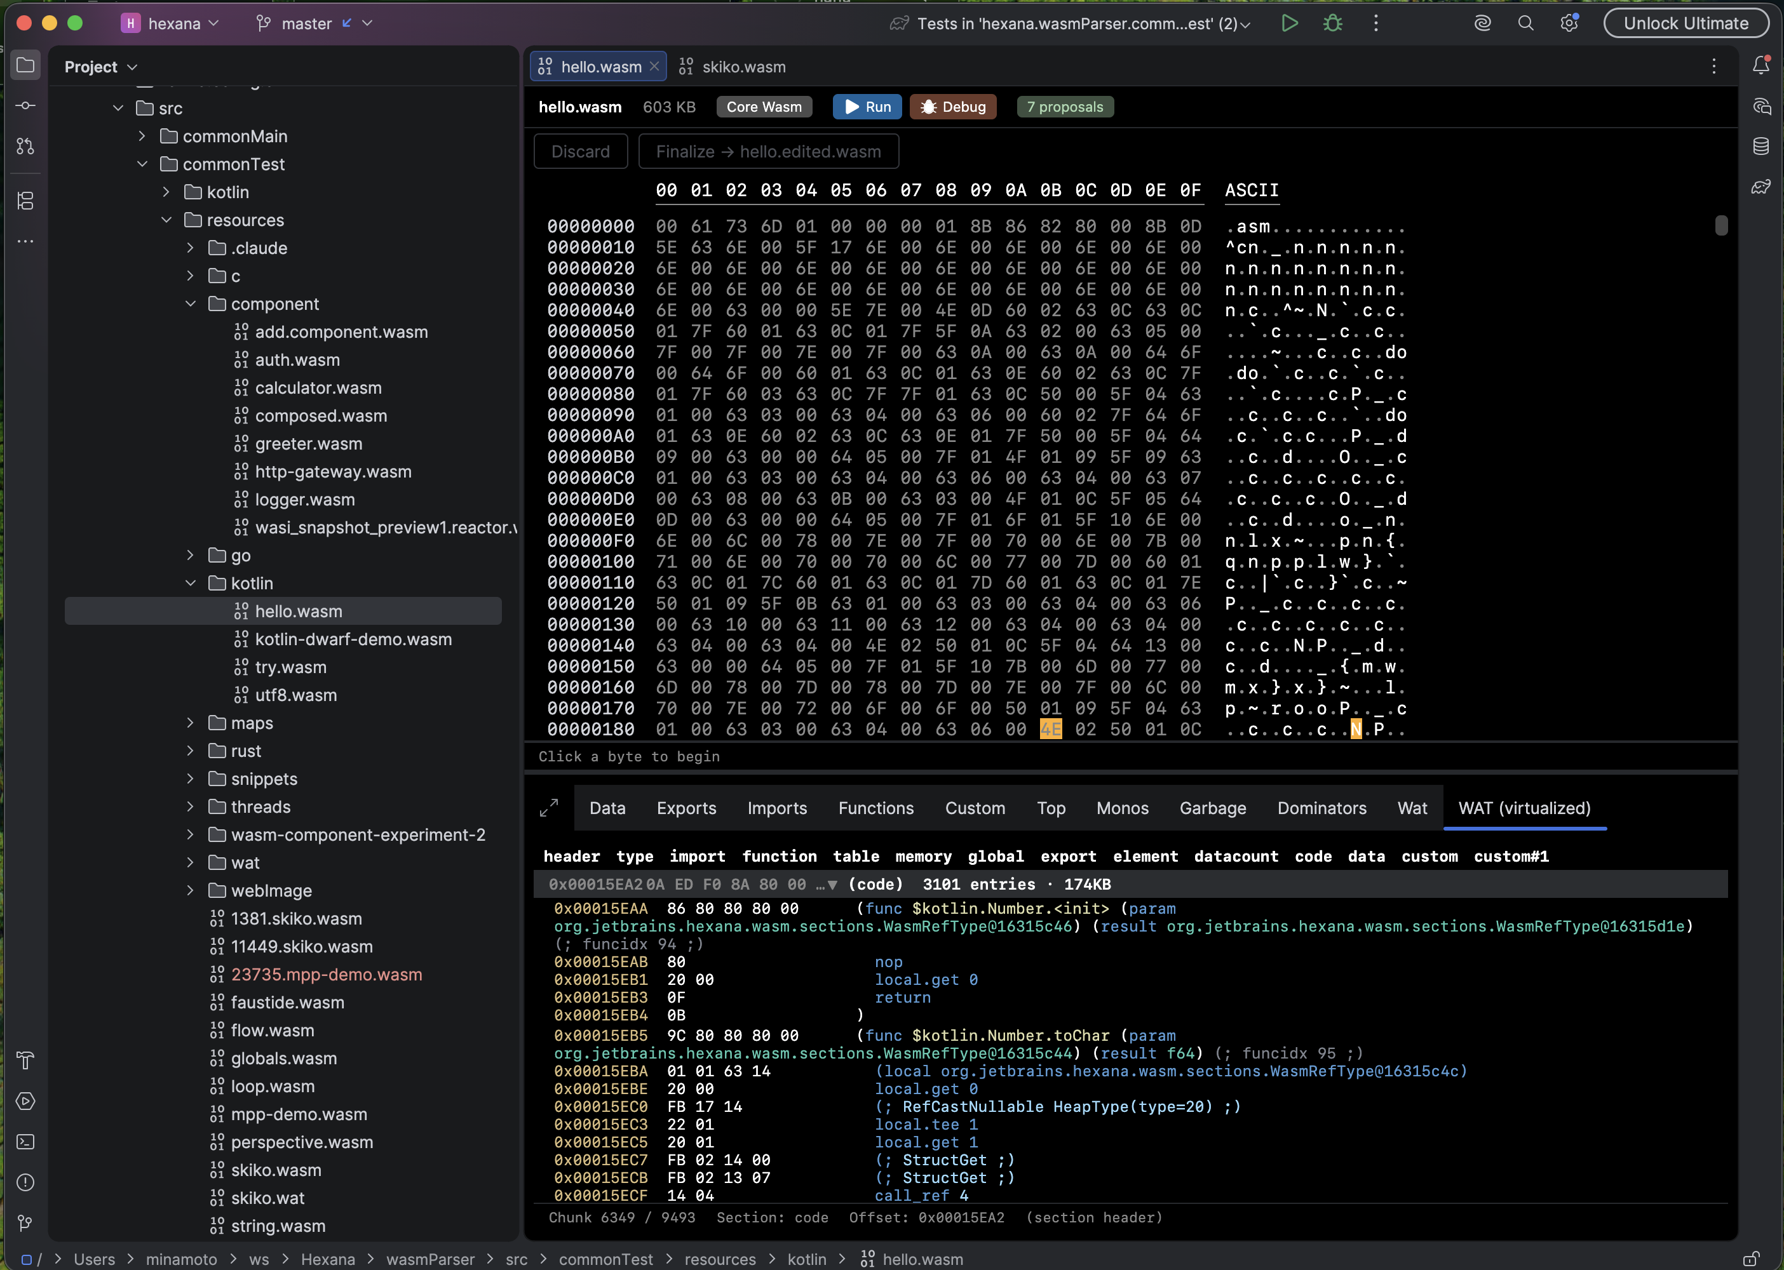
Task: Click the hex view scrollbar thumb
Action: [1720, 225]
